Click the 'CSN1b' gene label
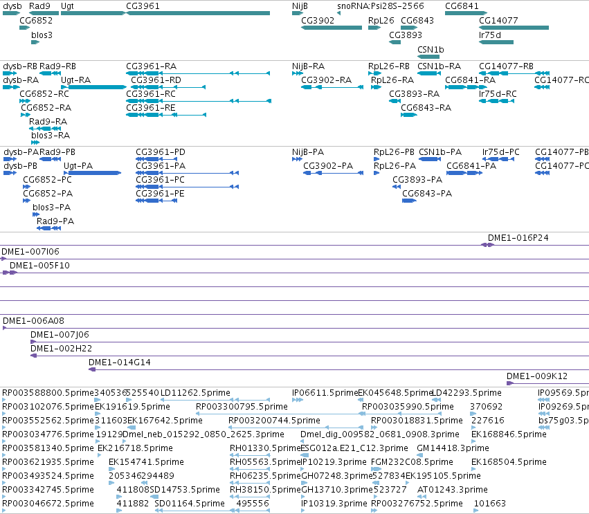The height and width of the screenshot is (514, 589). coord(431,50)
